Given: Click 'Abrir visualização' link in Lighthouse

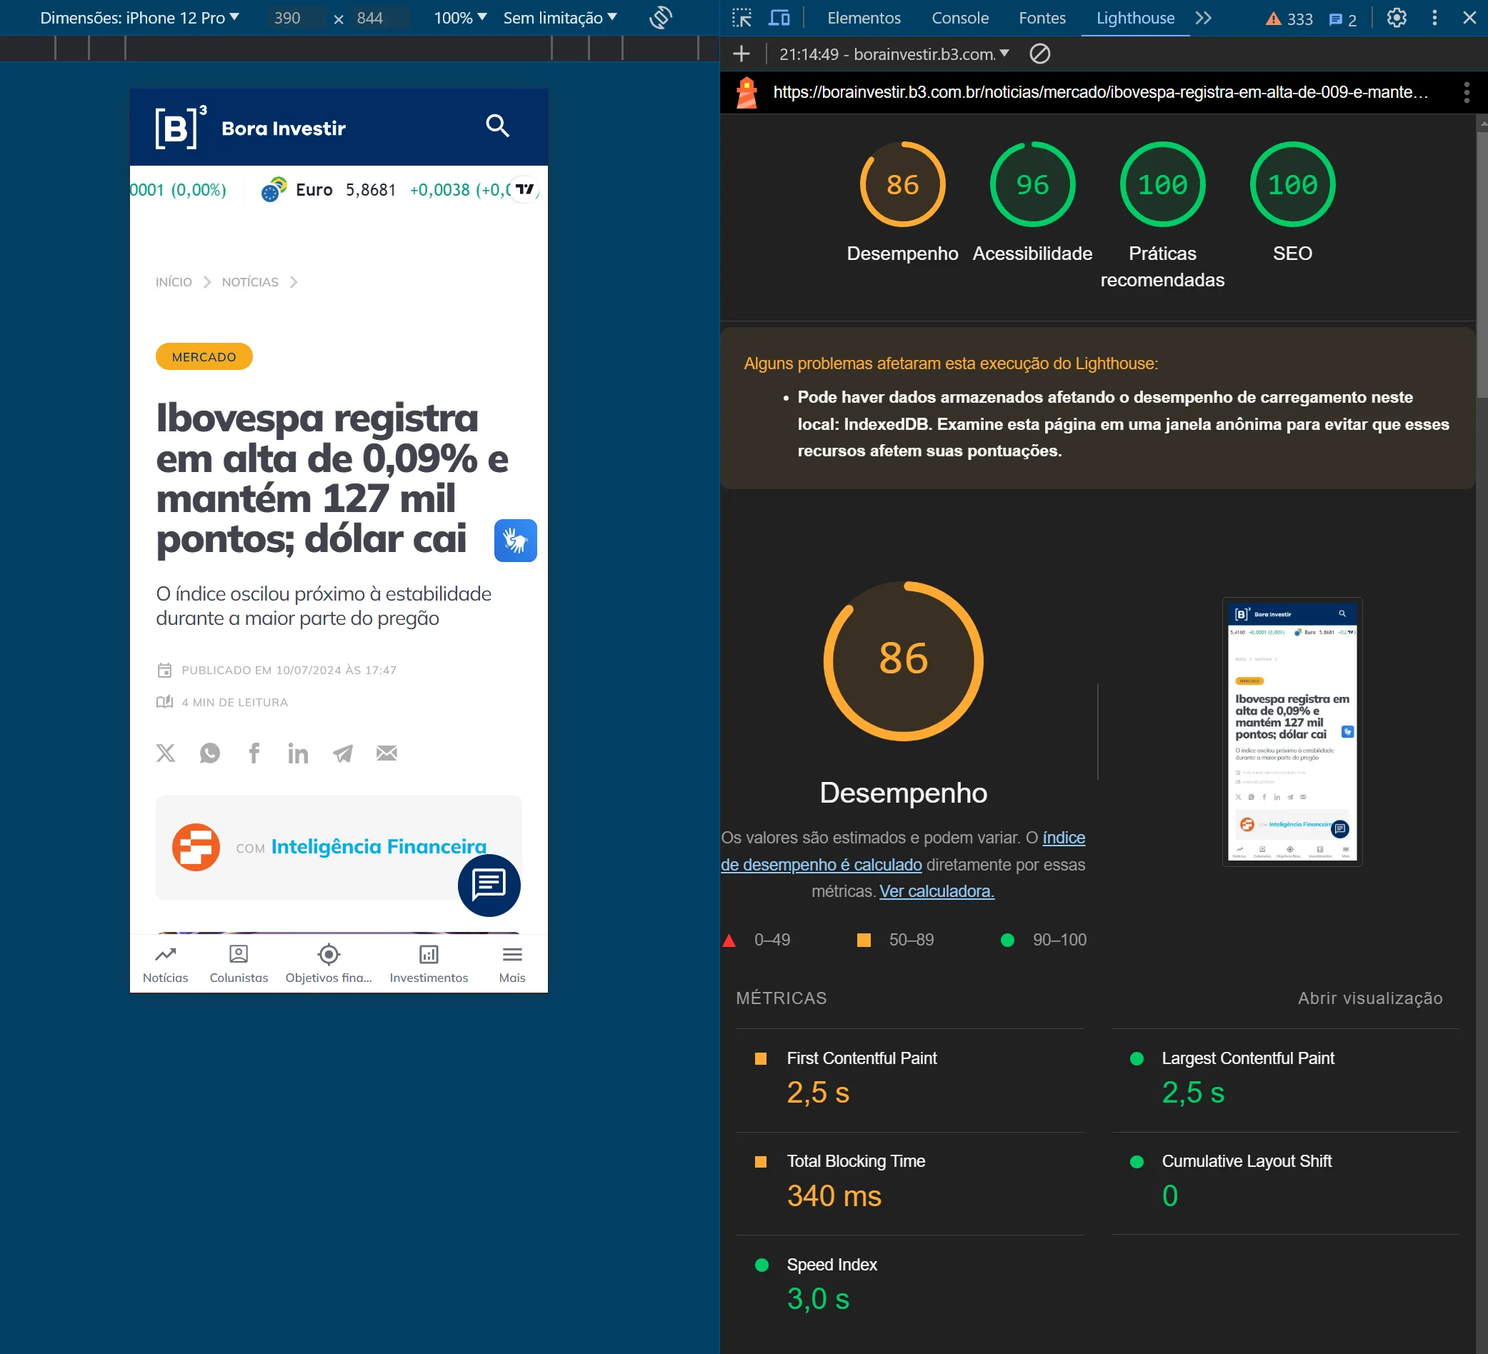Looking at the screenshot, I should (1370, 996).
